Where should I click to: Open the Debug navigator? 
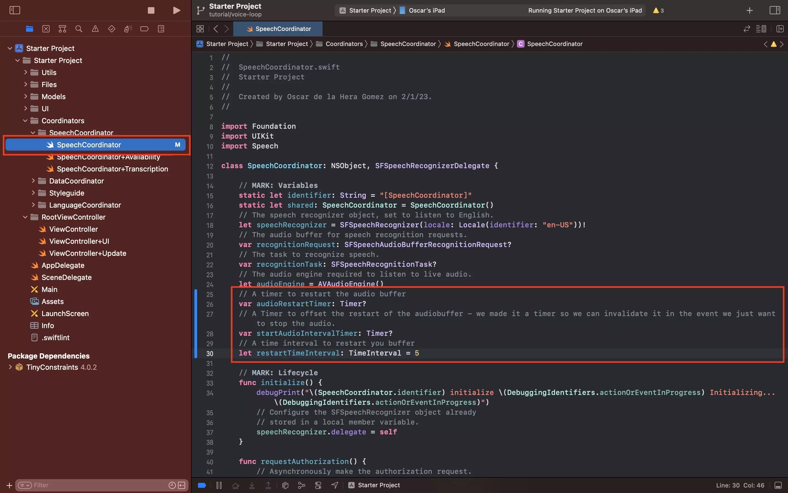[128, 29]
